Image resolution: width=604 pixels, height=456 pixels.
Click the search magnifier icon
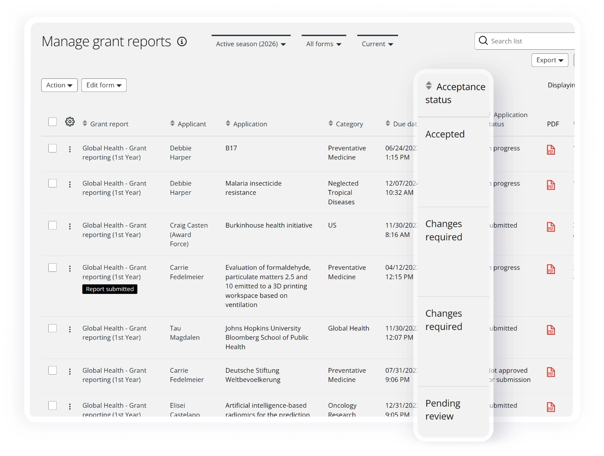pyautogui.click(x=483, y=41)
